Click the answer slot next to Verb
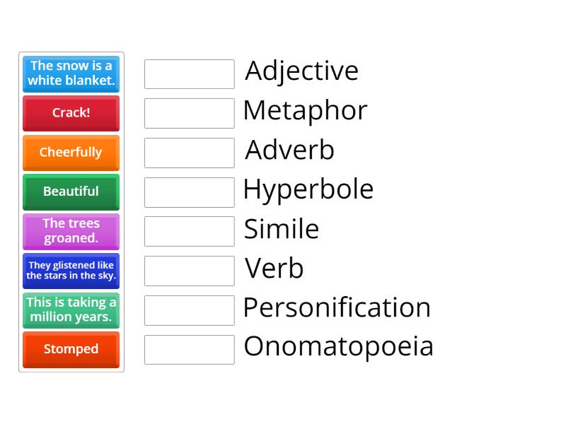This screenshot has height=424, width=566. (189, 271)
